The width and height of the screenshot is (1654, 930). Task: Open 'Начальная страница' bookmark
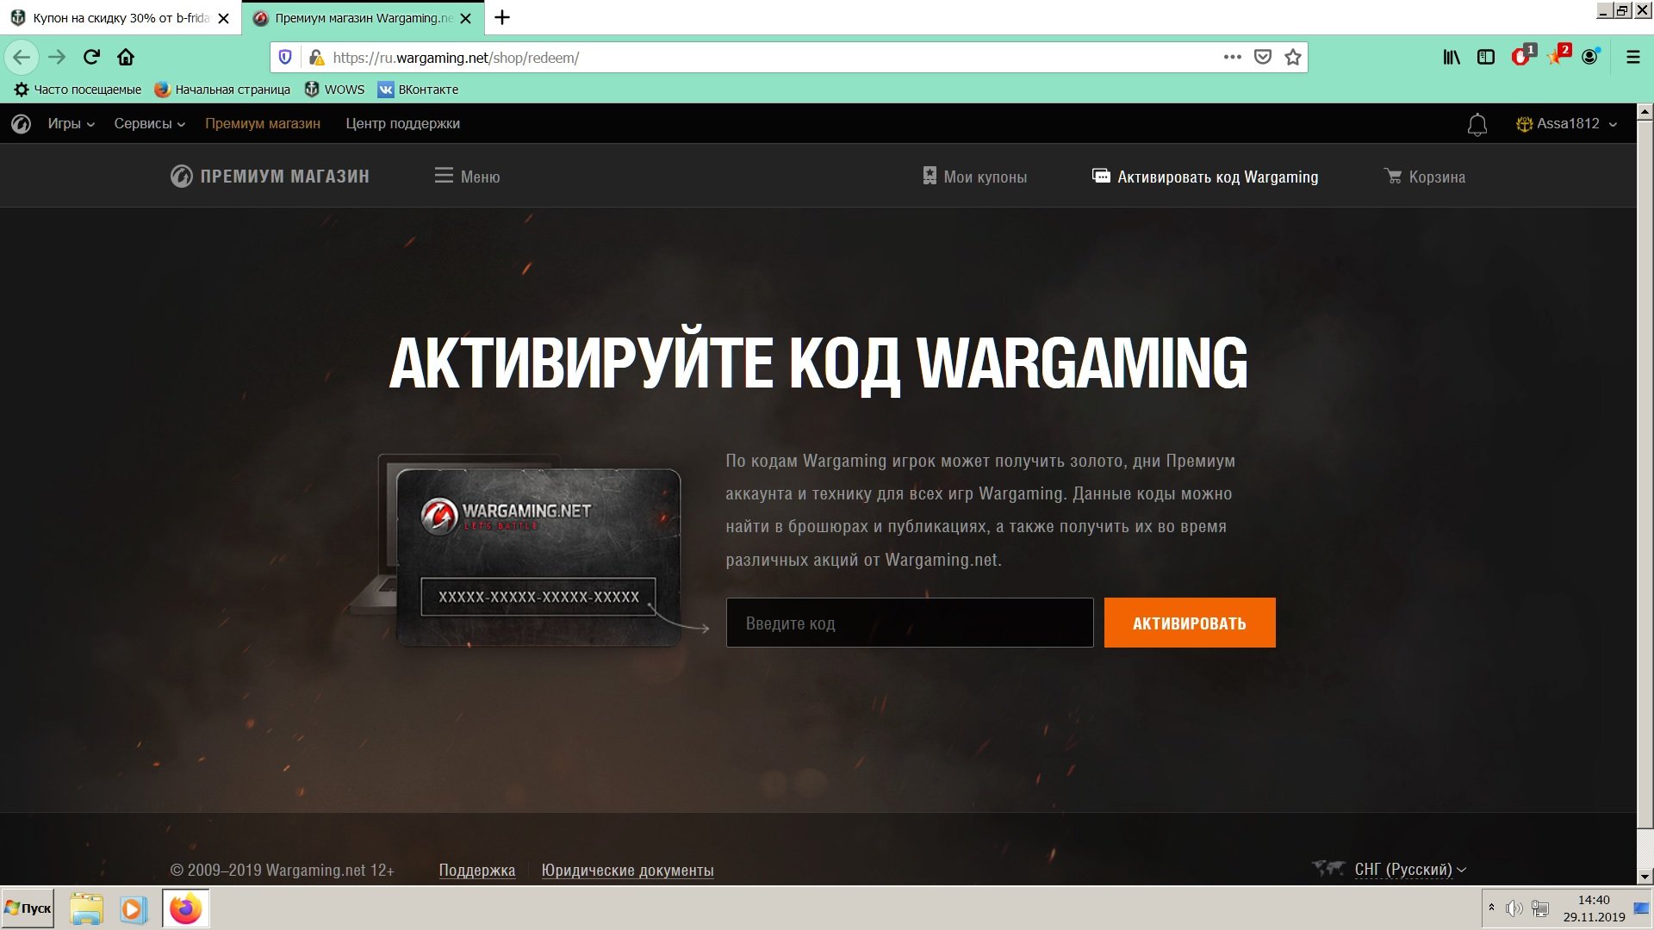[x=222, y=90]
